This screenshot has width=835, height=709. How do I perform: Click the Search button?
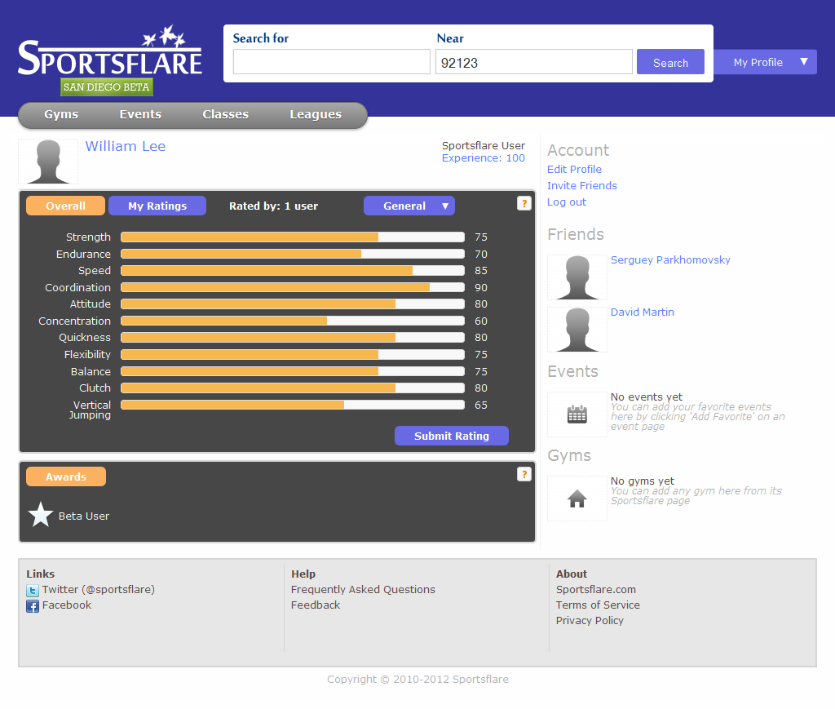(x=670, y=62)
